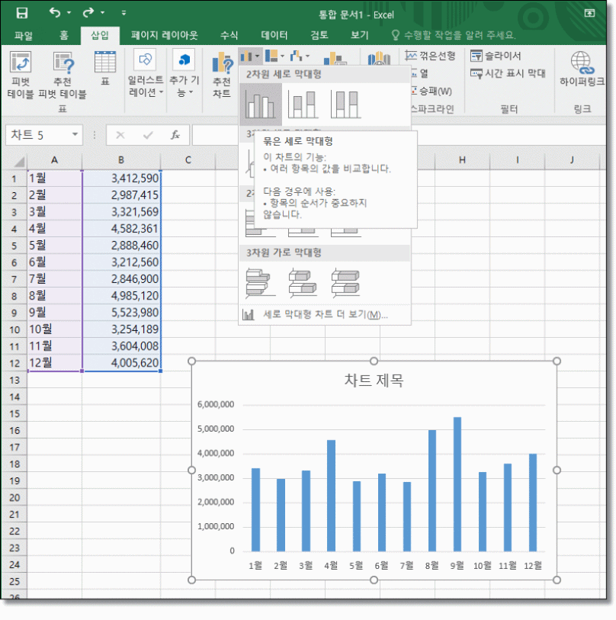Switch to the 수식 tab
The width and height of the screenshot is (616, 620).
click(x=229, y=36)
